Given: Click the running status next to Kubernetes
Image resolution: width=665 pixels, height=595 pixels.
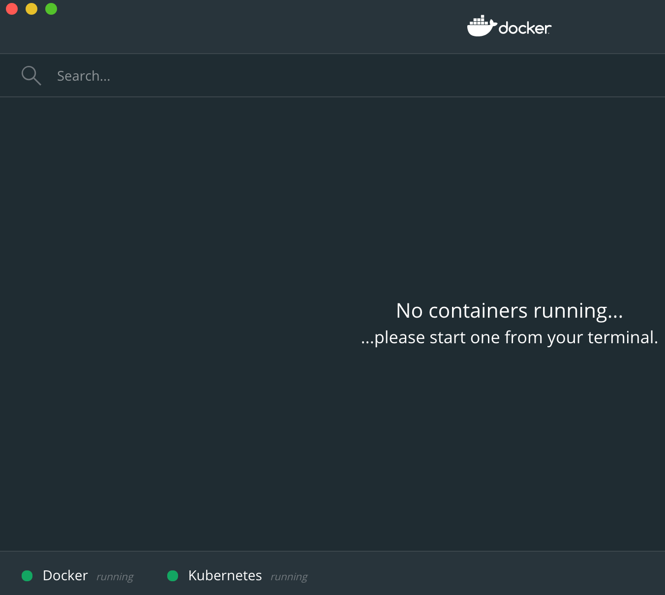Looking at the screenshot, I should [289, 577].
